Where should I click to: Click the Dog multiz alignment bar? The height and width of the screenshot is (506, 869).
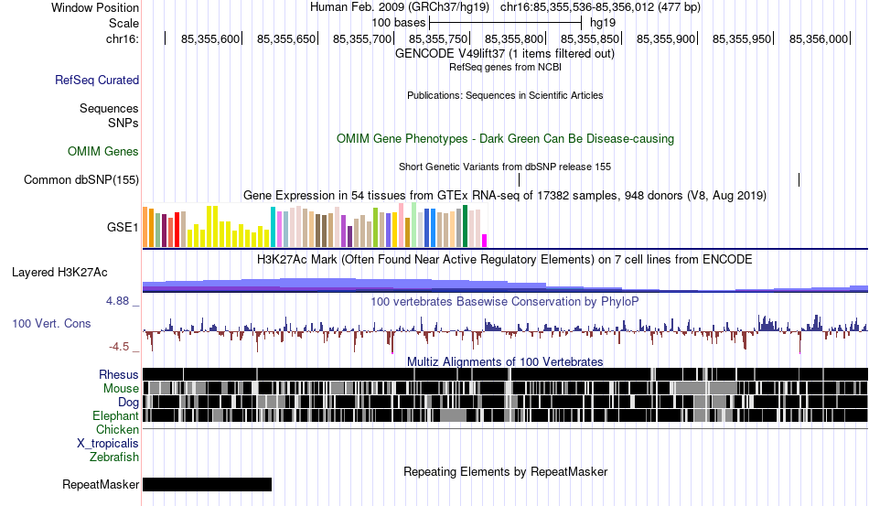tap(506, 402)
